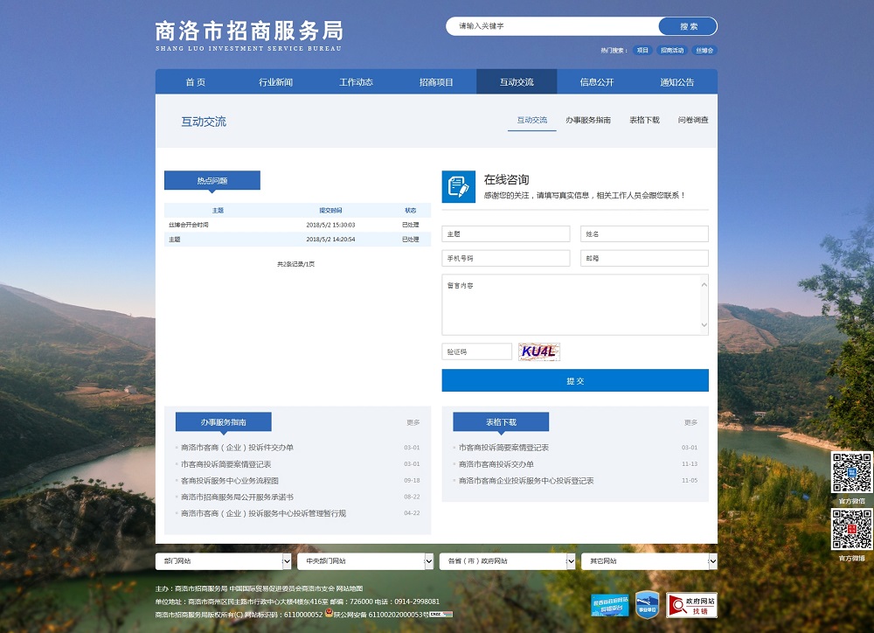Click the 事业单位 shield badge
The image size is (874, 633).
[x=646, y=605]
